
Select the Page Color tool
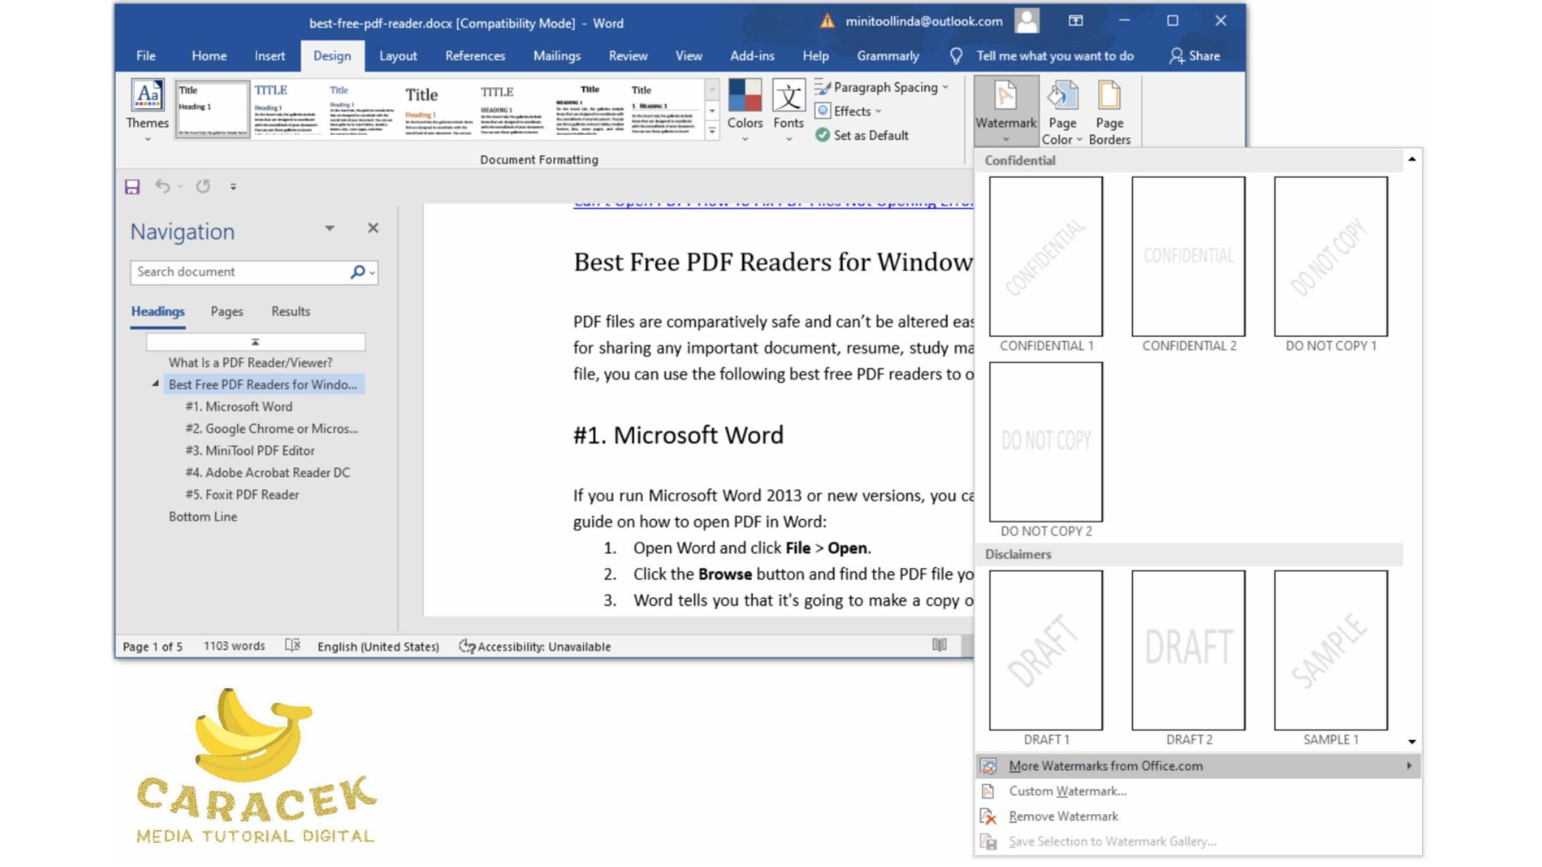coord(1061,111)
